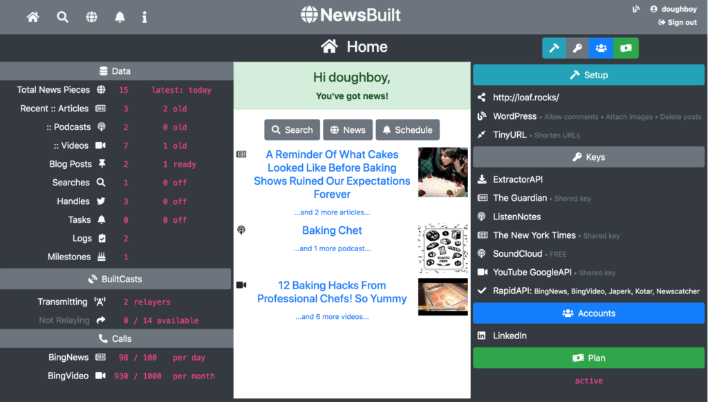Click cake icon beside Milestones
This screenshot has width=708, height=402.
coord(102,257)
